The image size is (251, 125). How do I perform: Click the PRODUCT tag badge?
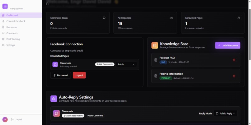pyautogui.click(x=166, y=78)
